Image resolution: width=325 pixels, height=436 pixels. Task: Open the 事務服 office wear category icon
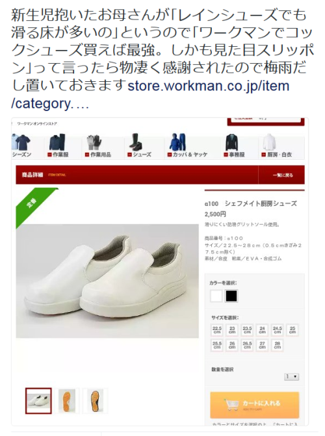pyautogui.click(x=232, y=142)
